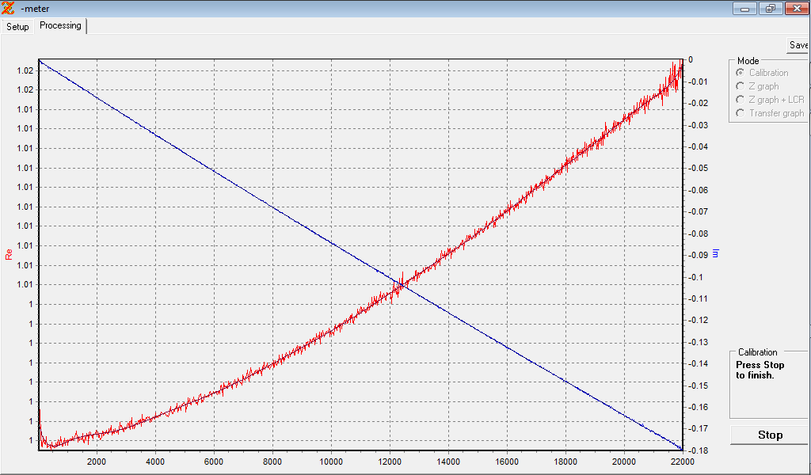Click the app icon in title bar
This screenshot has height=475, width=811.
point(8,8)
